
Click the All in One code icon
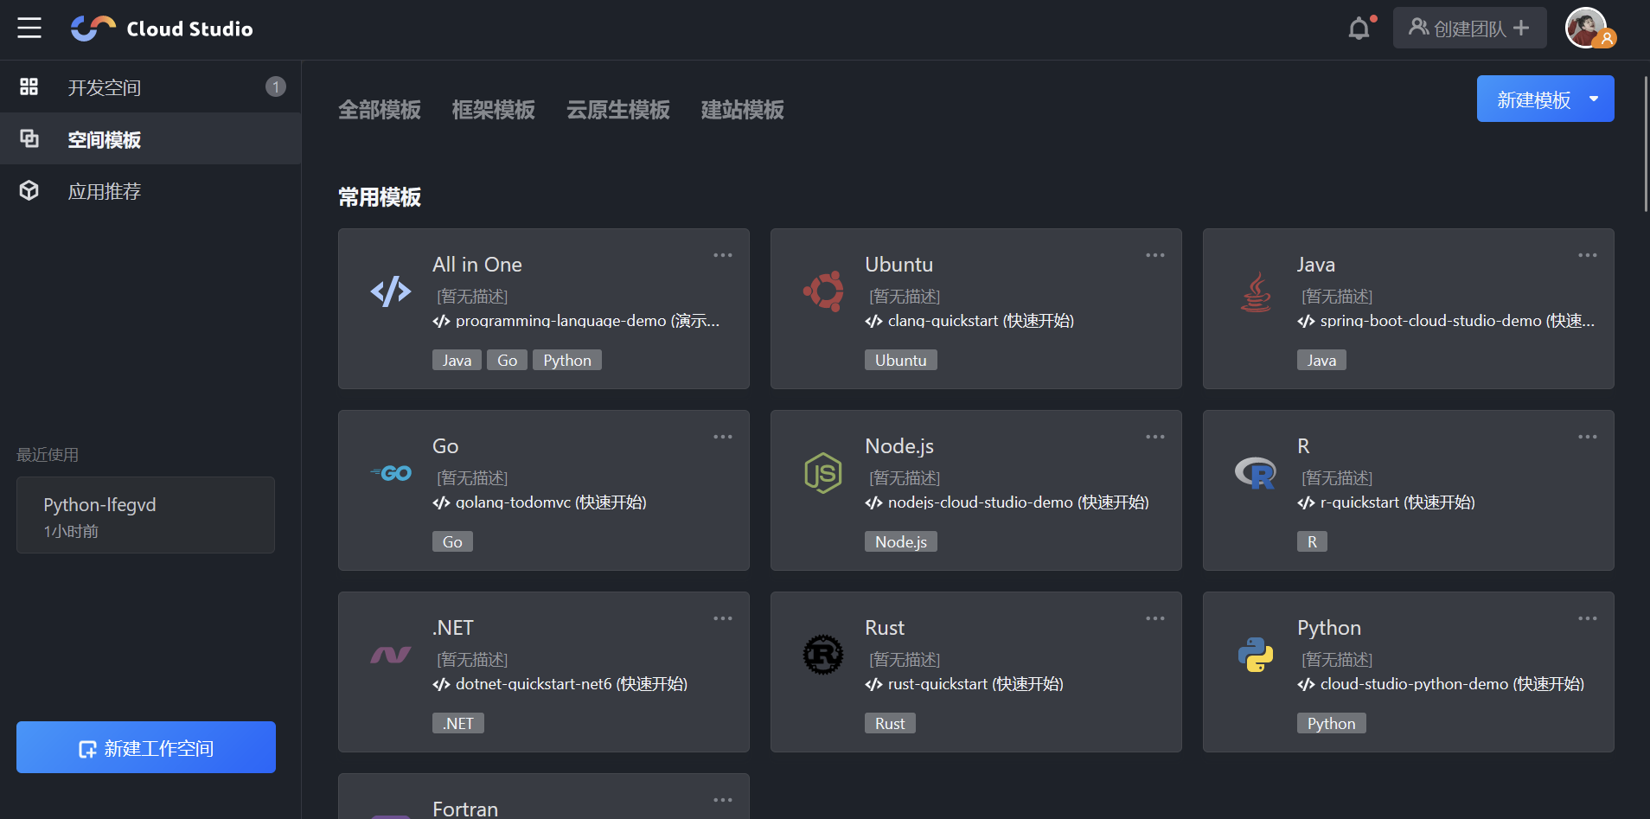(391, 291)
